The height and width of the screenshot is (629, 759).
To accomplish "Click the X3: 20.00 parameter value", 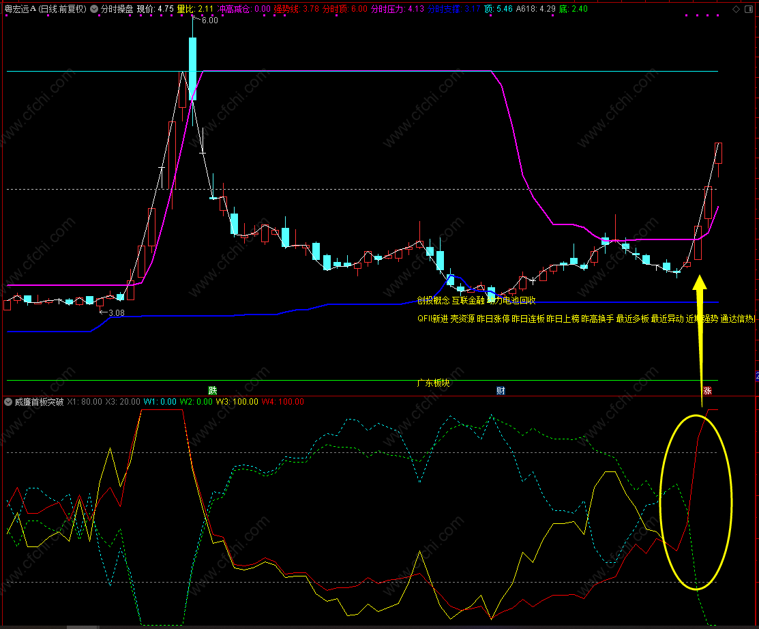I will coord(123,402).
